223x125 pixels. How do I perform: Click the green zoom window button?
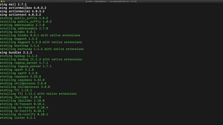(4, 1)
